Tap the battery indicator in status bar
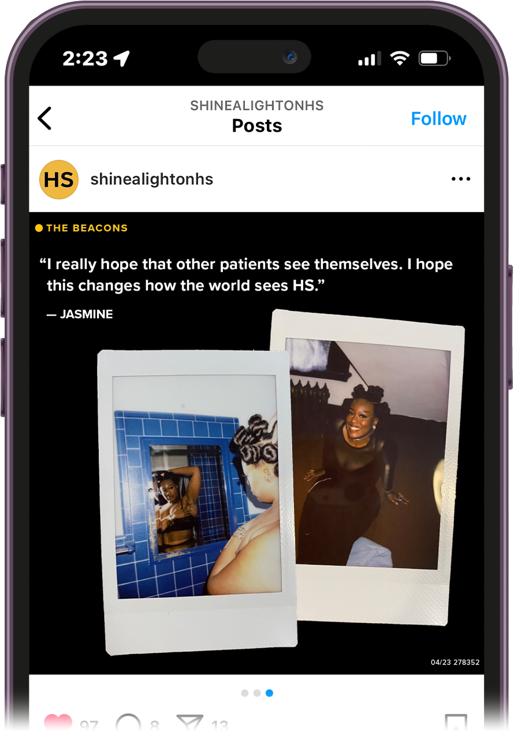Viewport: 514px width, 731px height. [435, 58]
